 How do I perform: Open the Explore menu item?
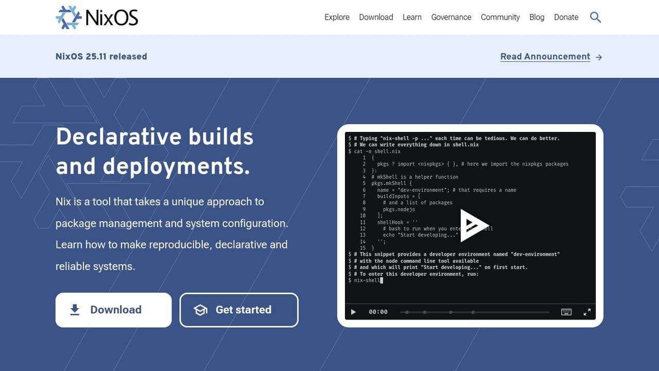(337, 17)
